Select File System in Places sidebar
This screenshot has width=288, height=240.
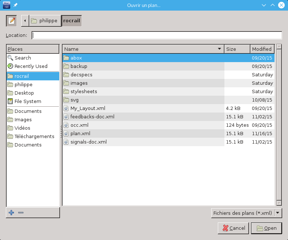point(28,101)
